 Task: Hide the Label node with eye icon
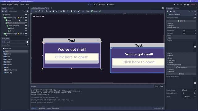point(26,28)
